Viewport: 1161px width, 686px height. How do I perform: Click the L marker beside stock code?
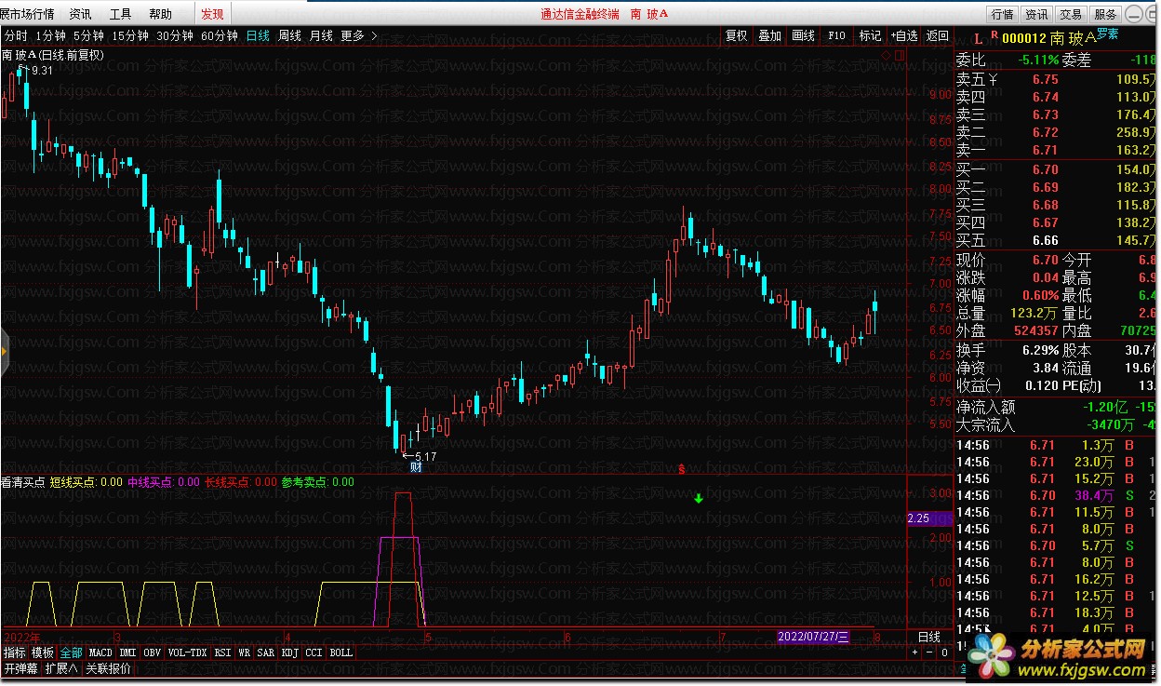(978, 38)
